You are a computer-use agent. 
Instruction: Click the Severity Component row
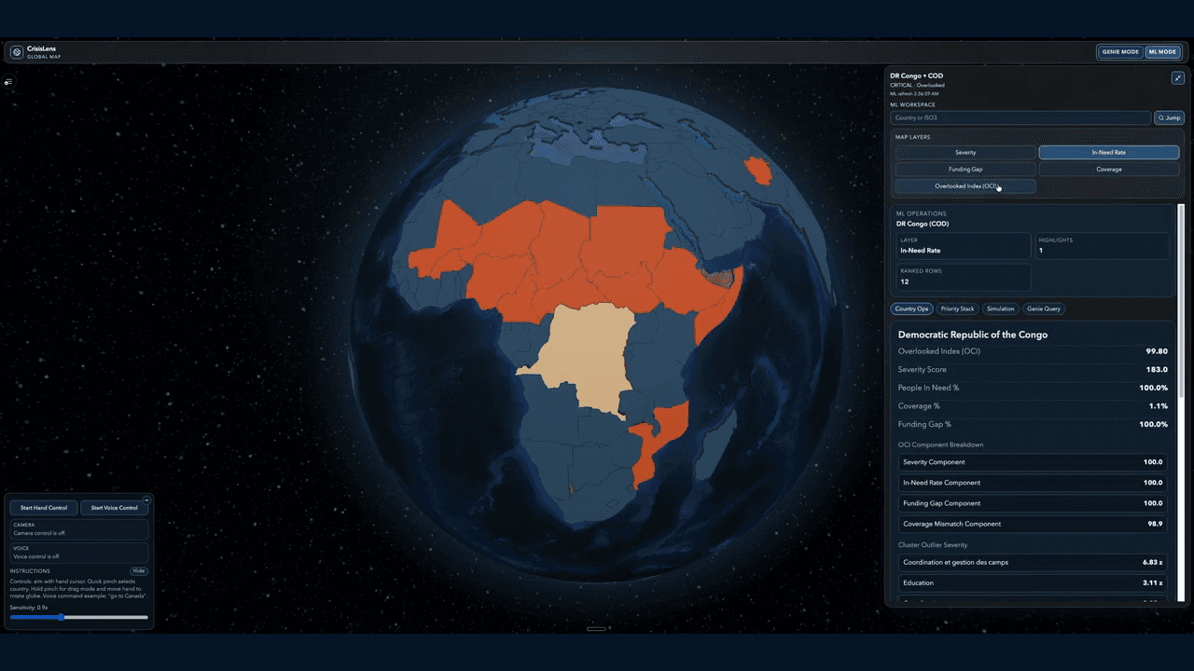[1033, 462]
